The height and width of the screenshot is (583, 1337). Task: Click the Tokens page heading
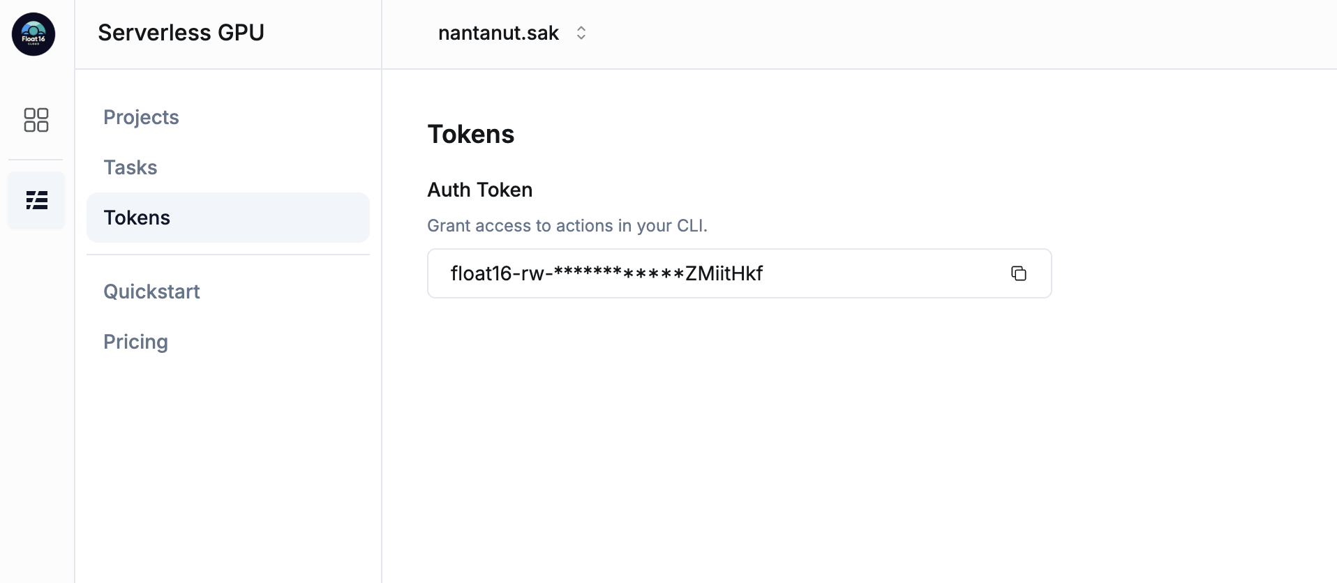coord(471,134)
